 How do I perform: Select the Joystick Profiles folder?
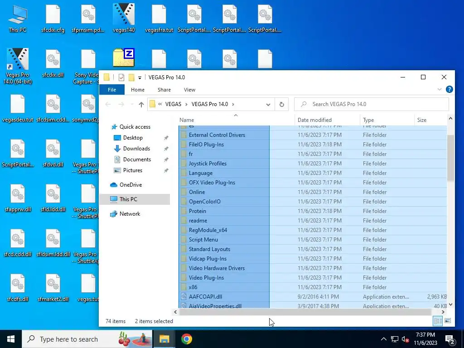click(x=208, y=163)
